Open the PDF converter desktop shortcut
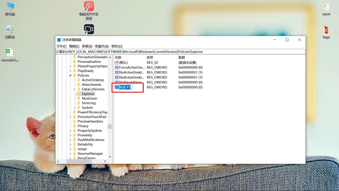This screenshot has height=191, width=339. coord(89,7)
